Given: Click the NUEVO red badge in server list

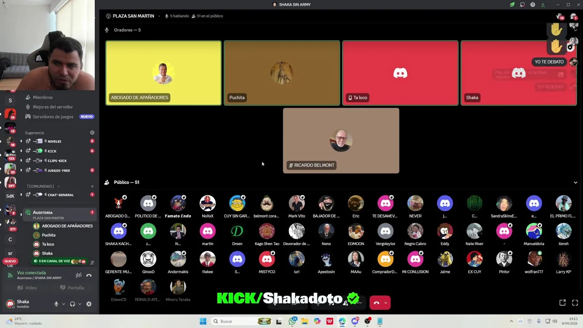Looking at the screenshot, I should tap(10, 261).
